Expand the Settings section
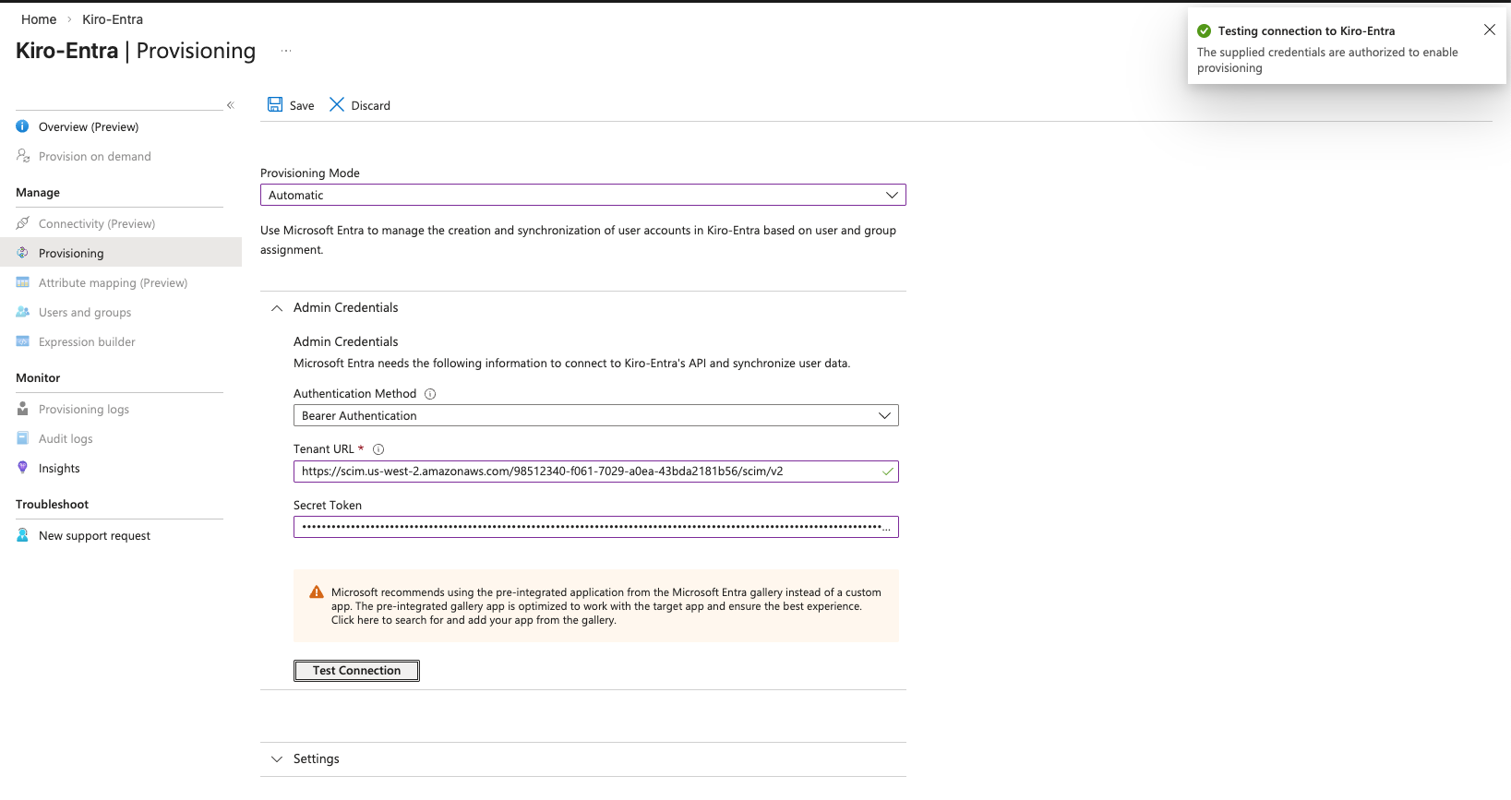The width and height of the screenshot is (1511, 800). point(277,759)
